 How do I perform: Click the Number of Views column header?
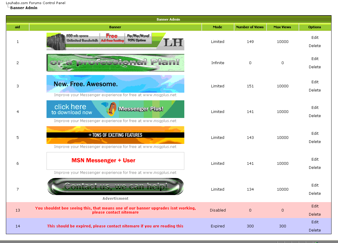[250, 27]
